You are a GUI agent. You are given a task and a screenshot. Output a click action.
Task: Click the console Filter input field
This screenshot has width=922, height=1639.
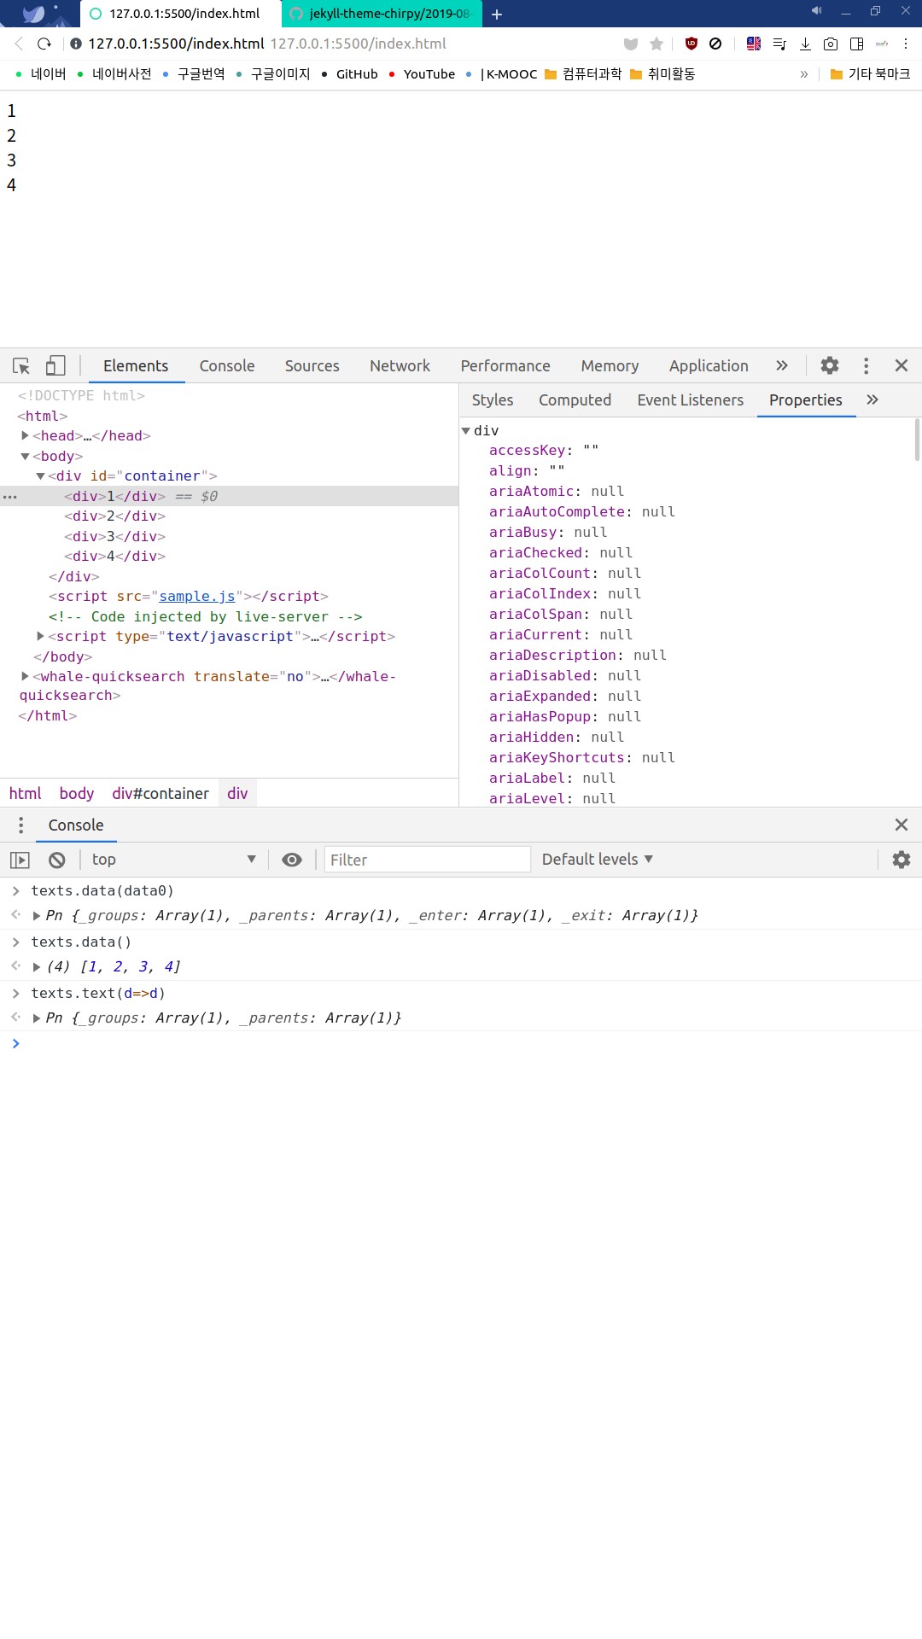[427, 860]
